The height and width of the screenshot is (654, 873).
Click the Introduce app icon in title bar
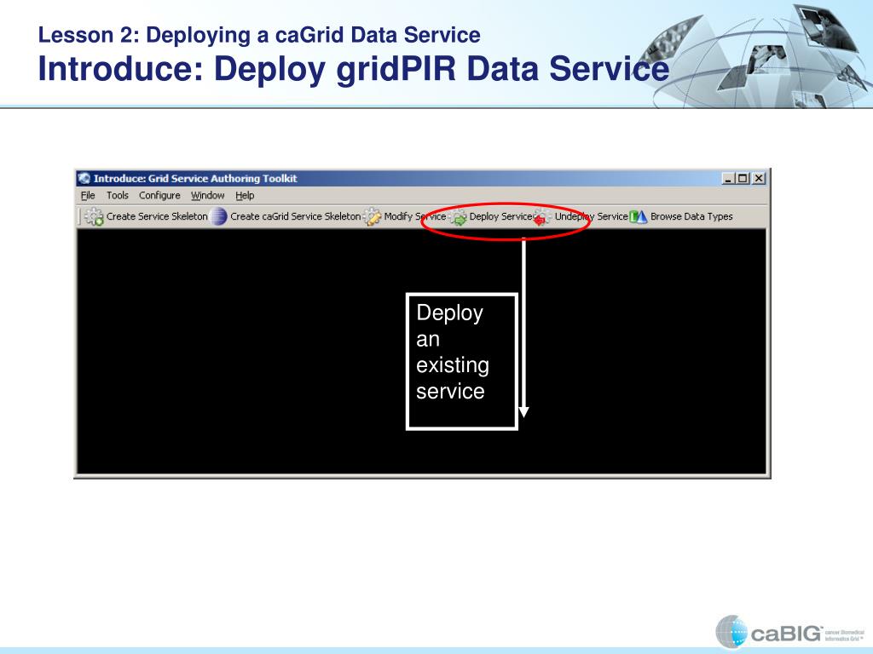tap(84, 178)
